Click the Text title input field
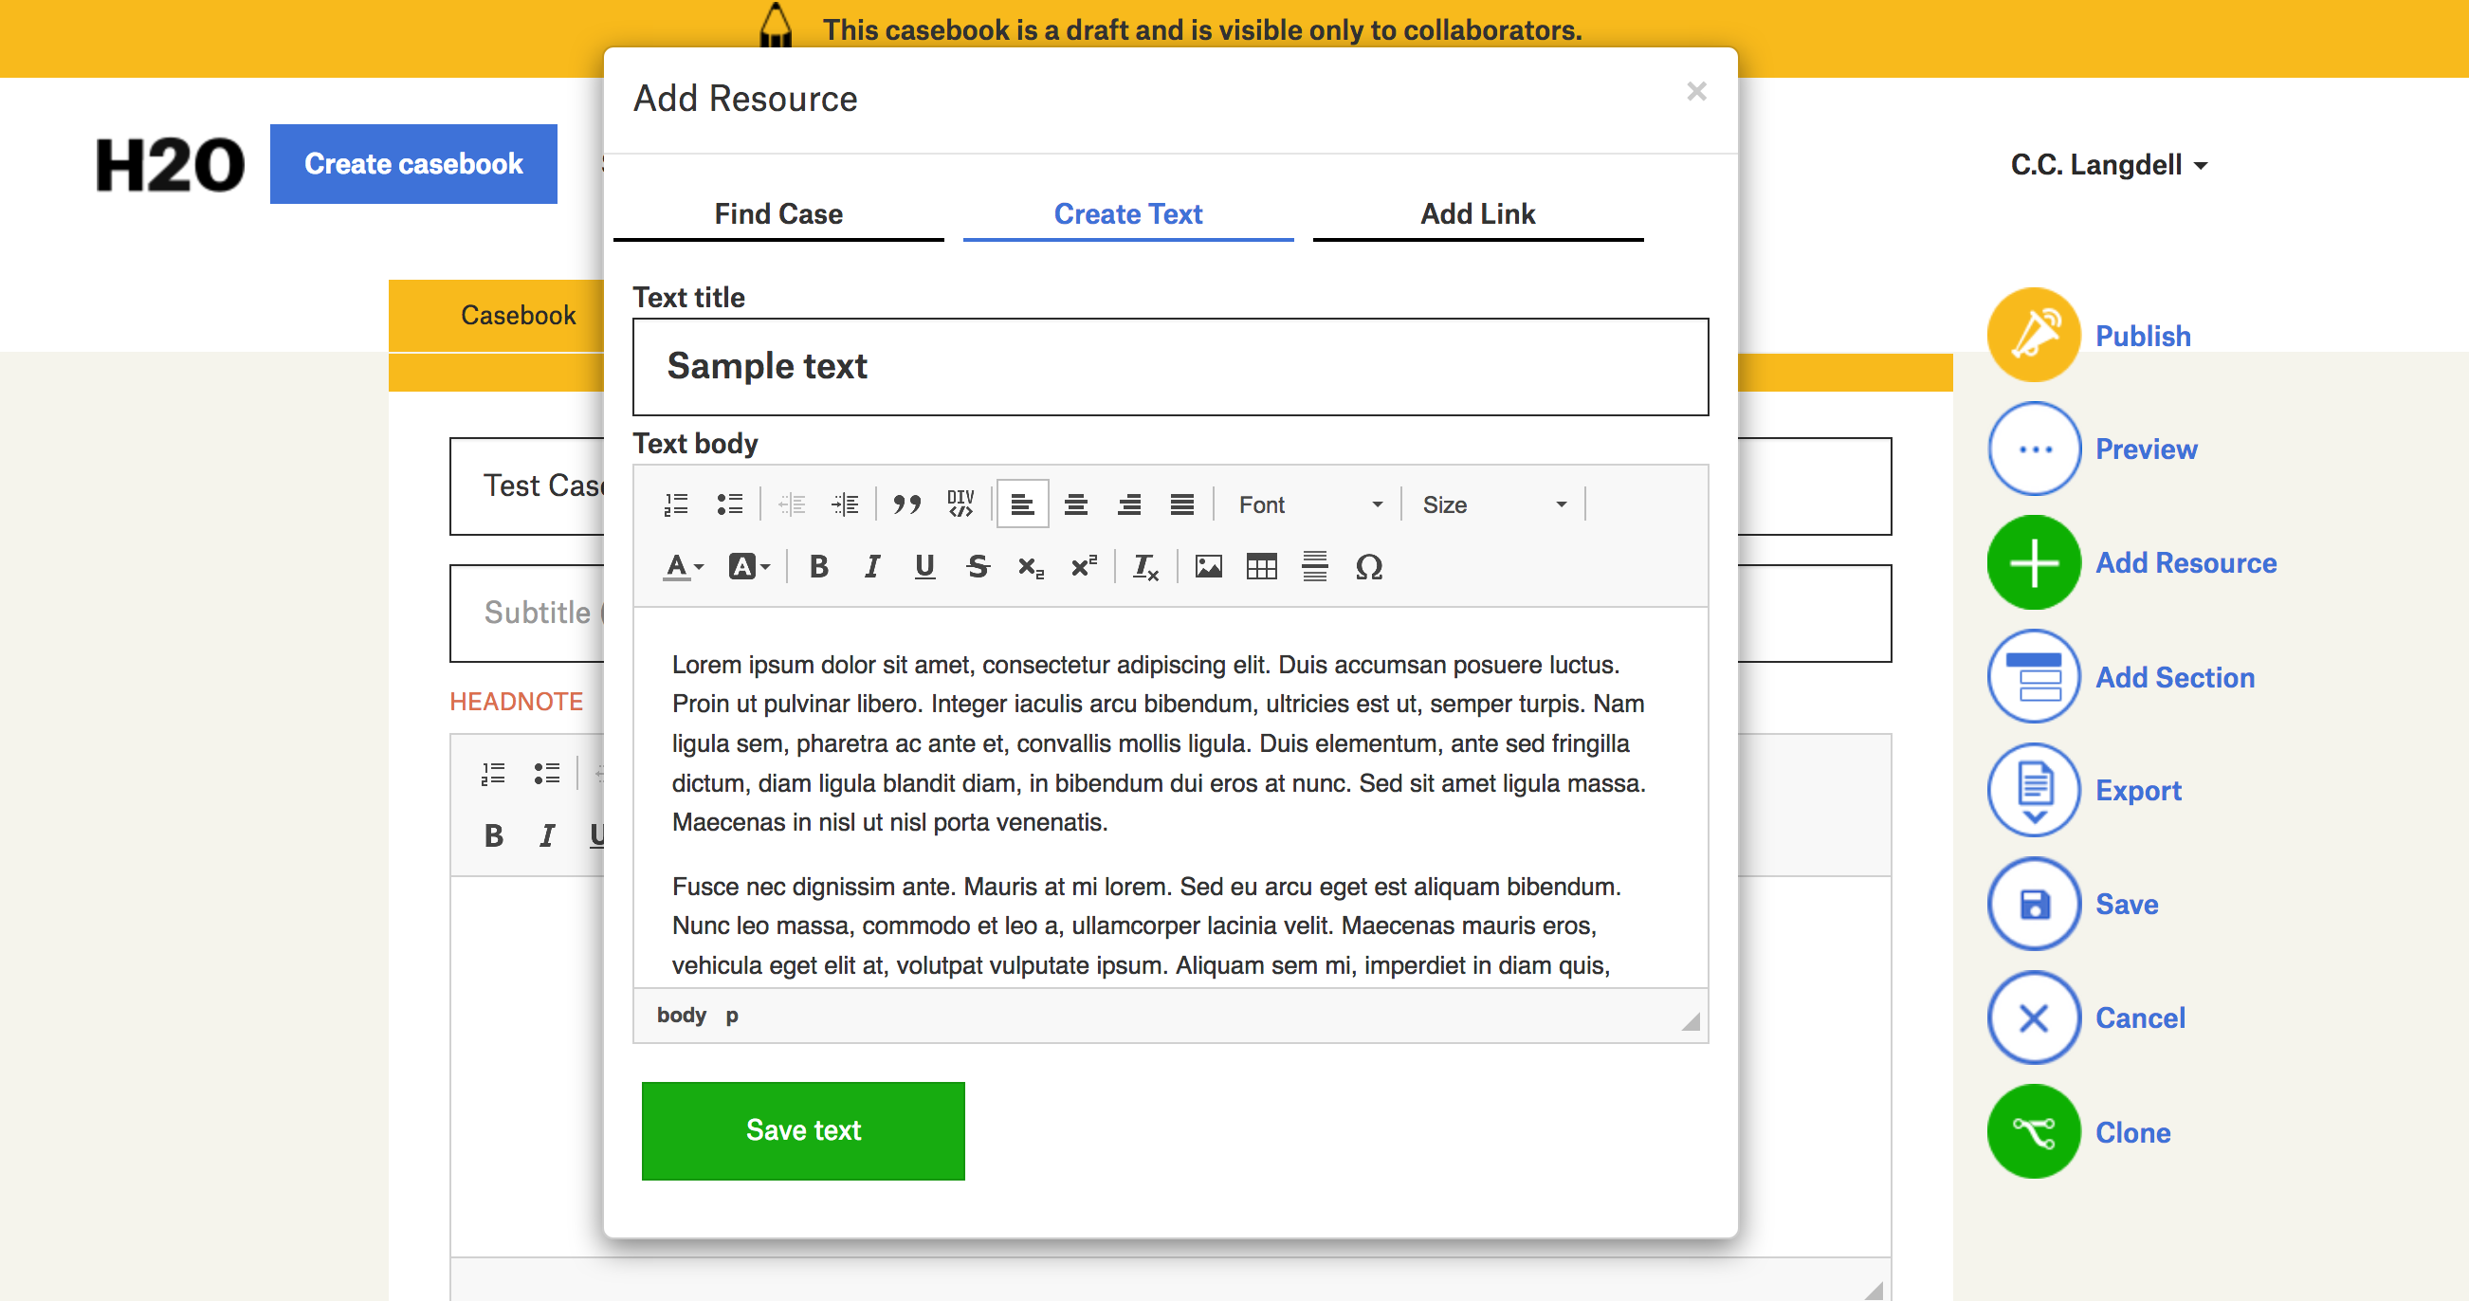Screen dimensions: 2469x1301 click(1170, 367)
